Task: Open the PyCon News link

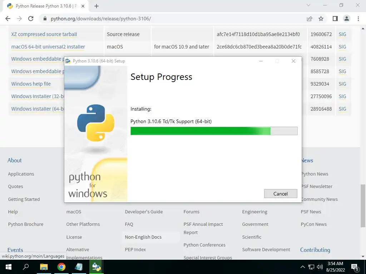Action: (313, 224)
